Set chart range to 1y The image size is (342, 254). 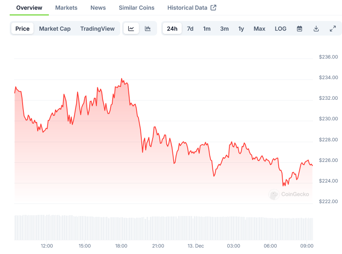click(241, 29)
